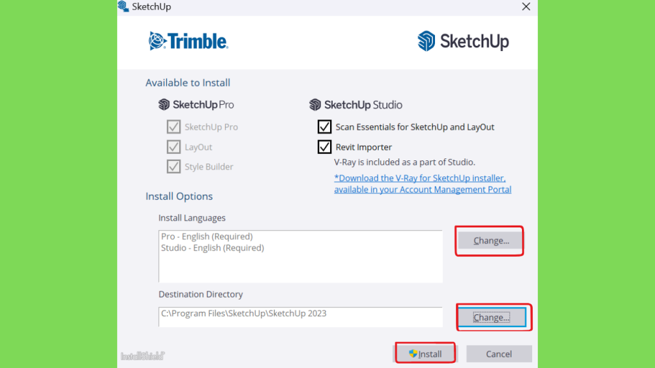Click the shield icon on Install button
655x368 pixels.
[x=413, y=353]
